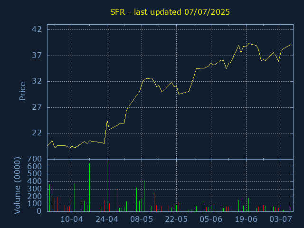
Task: Click the date label 10-04
Action: tap(72, 219)
